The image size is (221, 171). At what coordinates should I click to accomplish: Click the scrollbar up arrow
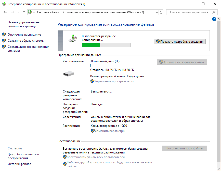click(x=219, y=19)
